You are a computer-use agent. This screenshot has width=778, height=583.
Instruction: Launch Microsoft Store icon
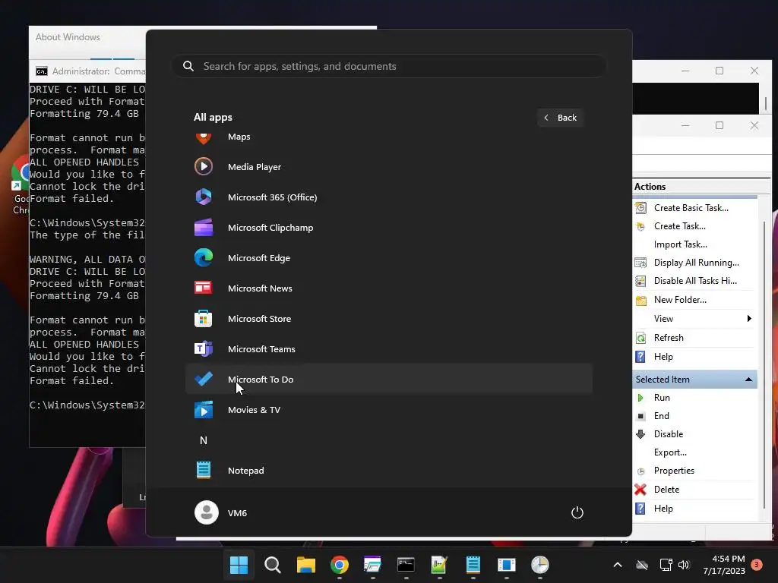[204, 319]
